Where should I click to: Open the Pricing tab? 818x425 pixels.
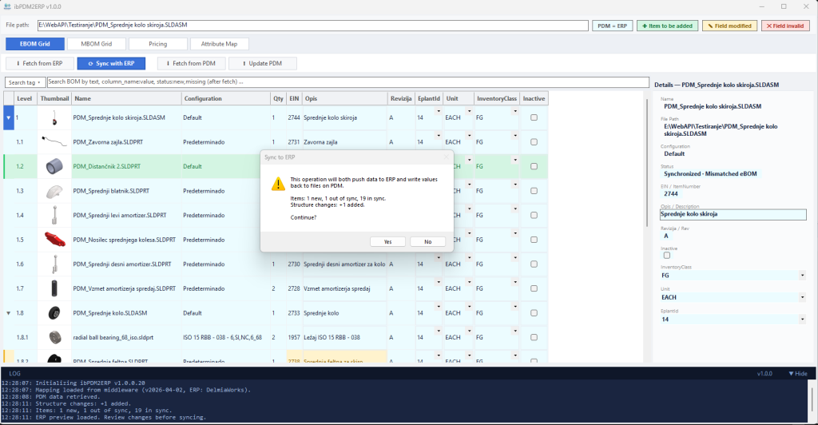[157, 44]
